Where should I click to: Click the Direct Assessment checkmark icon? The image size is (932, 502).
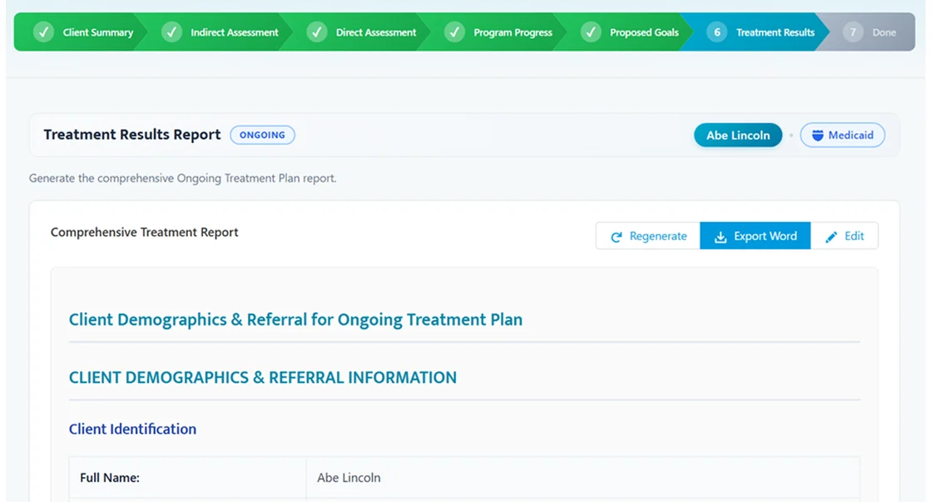[x=317, y=32]
